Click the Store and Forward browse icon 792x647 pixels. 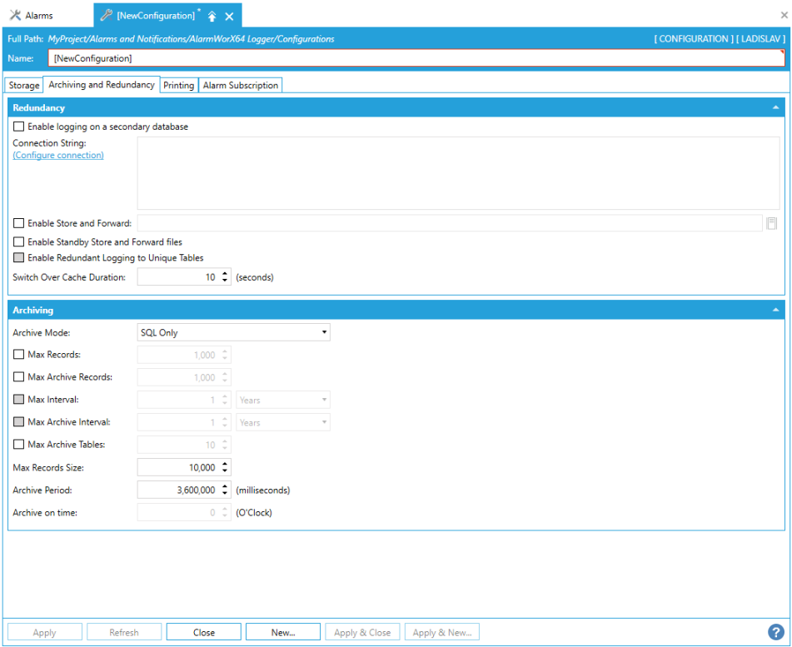pyautogui.click(x=772, y=223)
